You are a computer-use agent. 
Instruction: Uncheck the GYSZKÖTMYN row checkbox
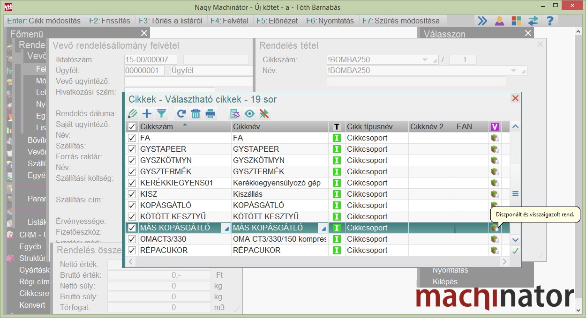tap(133, 160)
